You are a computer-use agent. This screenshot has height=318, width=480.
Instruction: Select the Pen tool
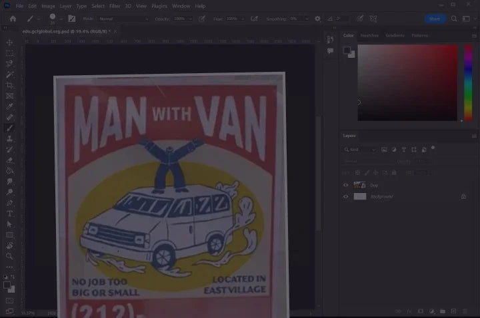click(9, 203)
